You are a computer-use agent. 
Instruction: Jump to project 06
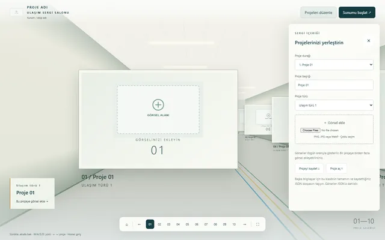197,224
